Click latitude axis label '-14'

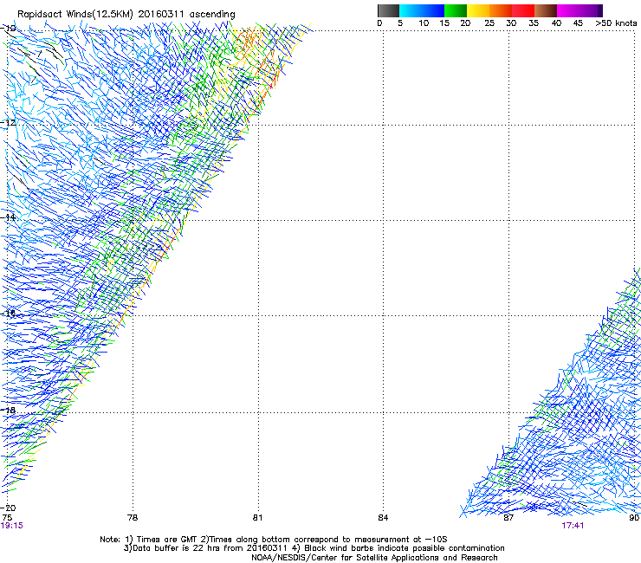8,217
